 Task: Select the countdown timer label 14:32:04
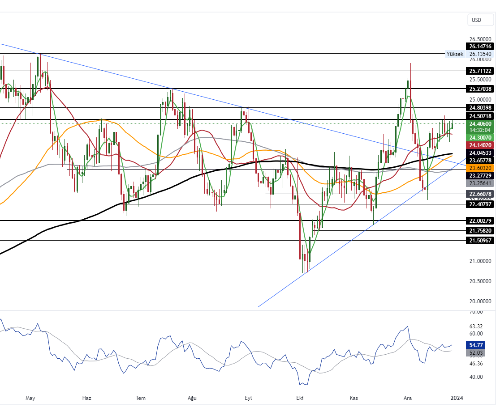coord(479,130)
